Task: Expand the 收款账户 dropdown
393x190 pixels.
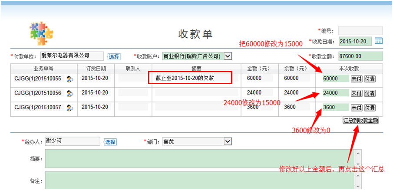Action: click(x=228, y=56)
